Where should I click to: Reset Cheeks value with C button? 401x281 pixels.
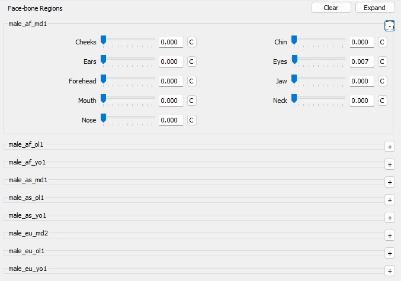[191, 42]
